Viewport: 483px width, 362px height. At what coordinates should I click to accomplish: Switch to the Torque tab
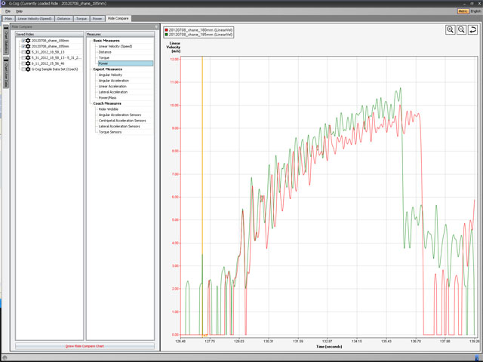tap(82, 17)
